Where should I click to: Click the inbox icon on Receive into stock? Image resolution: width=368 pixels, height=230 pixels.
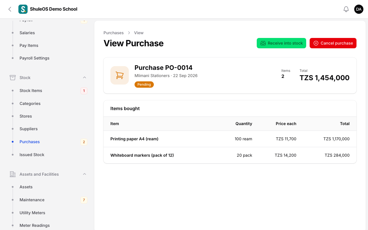(263, 43)
